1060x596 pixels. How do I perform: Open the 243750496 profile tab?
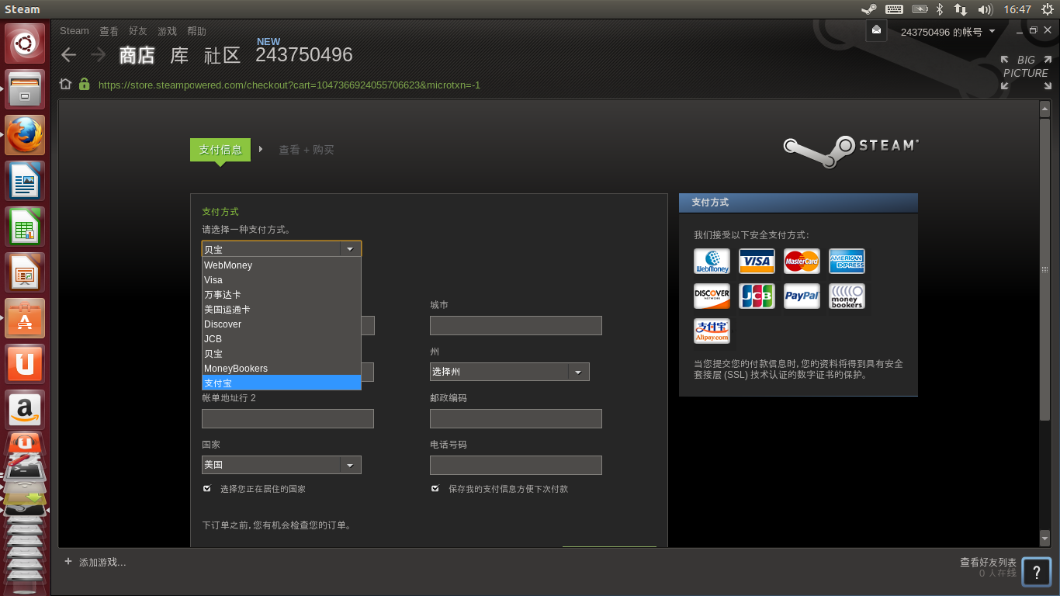coord(304,54)
